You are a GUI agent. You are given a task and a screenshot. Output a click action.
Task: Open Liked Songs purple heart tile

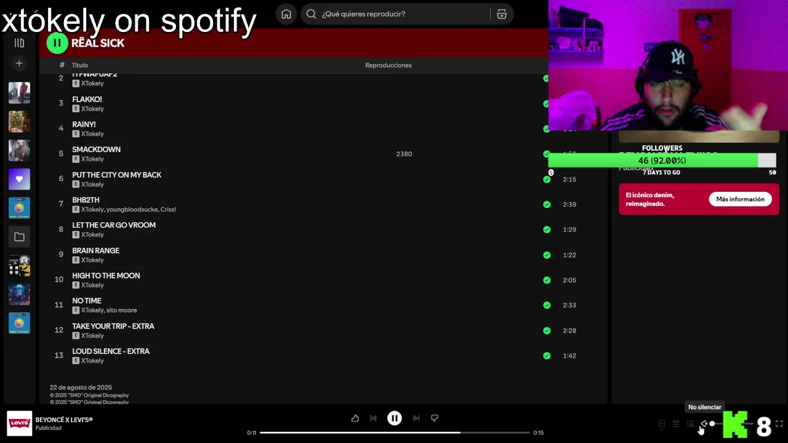[x=19, y=179]
